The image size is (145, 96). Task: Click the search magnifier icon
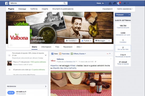pos(64,3)
